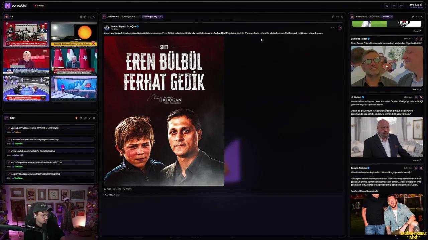Click the pin icon on DarkWeb Haber post

[421, 39]
